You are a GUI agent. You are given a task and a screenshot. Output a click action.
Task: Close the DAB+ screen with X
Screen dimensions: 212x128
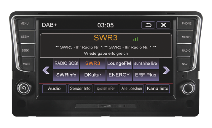click(163, 25)
